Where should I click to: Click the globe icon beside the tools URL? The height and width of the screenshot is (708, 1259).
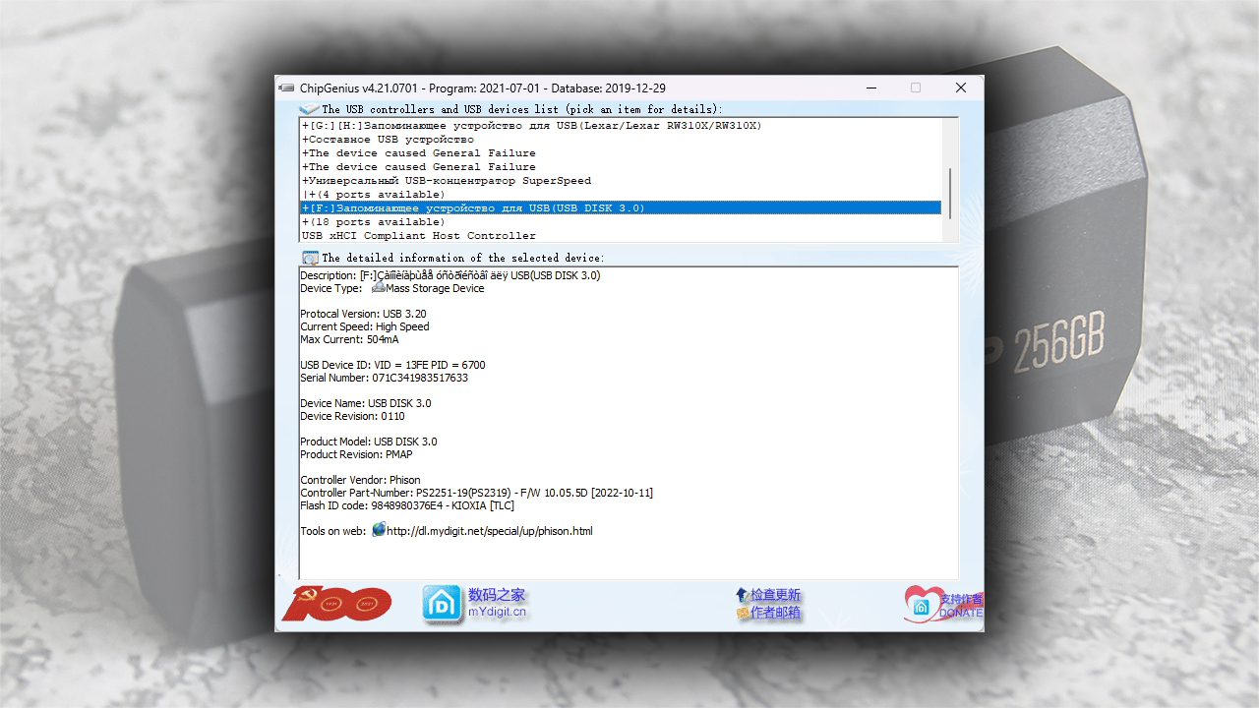coord(379,530)
